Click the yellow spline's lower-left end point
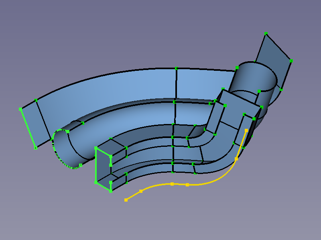Viewport: 321px width, 240px height. click(126, 200)
